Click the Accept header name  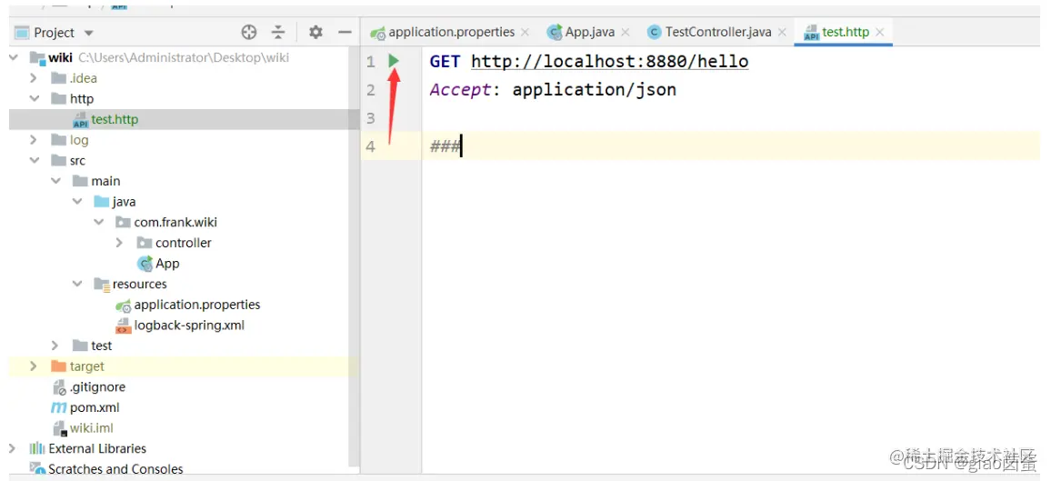(x=461, y=90)
